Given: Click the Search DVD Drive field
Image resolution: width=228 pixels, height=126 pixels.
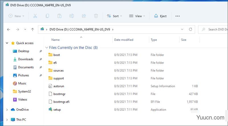Looking at the screenshot, I should click(x=213, y=30).
